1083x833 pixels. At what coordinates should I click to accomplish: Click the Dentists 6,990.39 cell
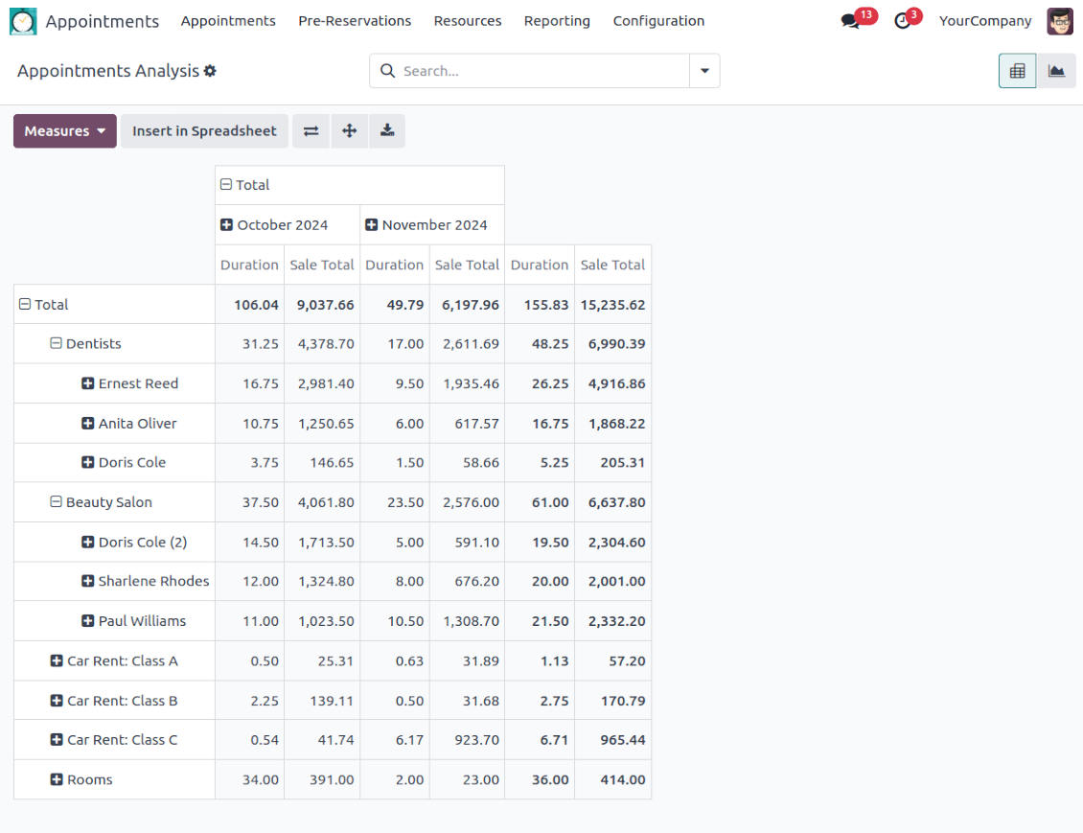tap(612, 344)
